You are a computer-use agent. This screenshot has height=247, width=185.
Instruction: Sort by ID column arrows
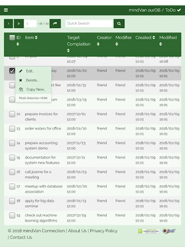18,44
